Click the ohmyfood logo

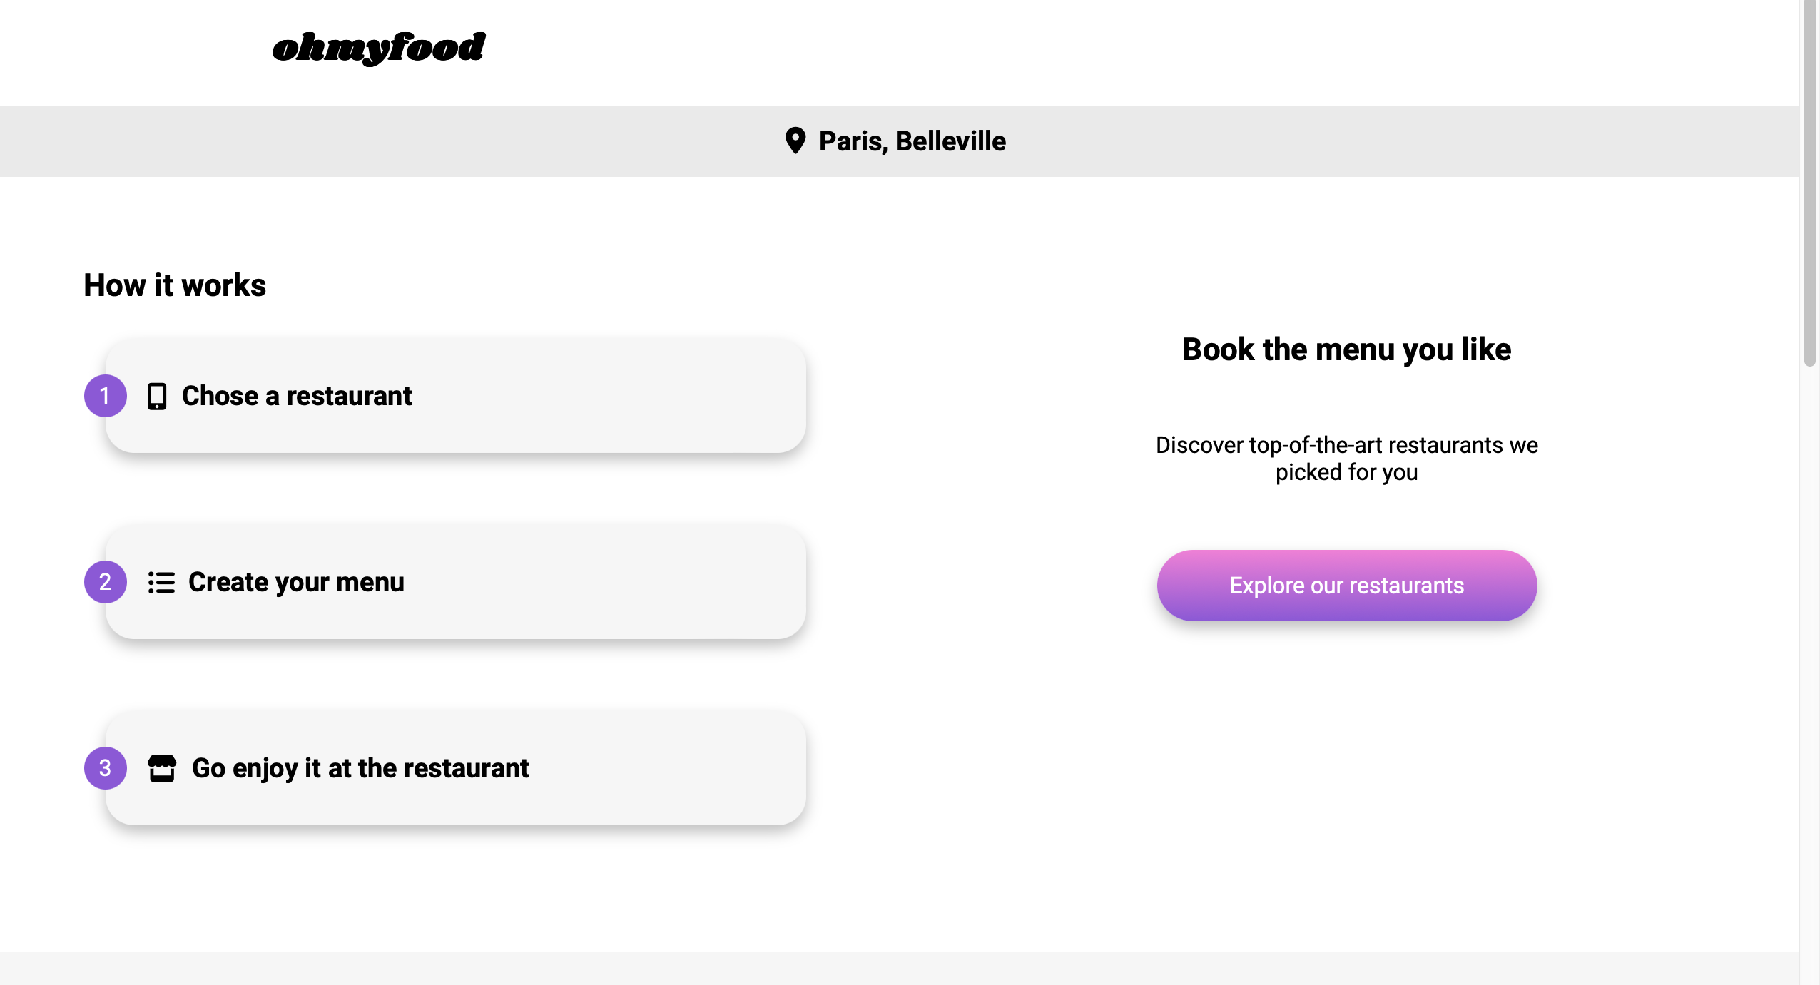[x=379, y=47]
